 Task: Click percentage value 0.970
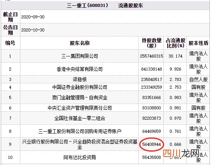tap(175, 118)
